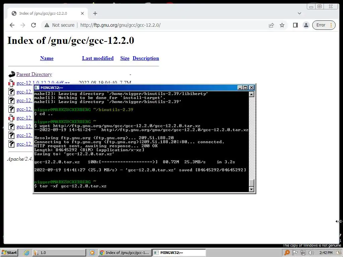Screen dimensions: 343x257
Task: Switch to MINGW32 taskbar item
Action: (x=179, y=253)
